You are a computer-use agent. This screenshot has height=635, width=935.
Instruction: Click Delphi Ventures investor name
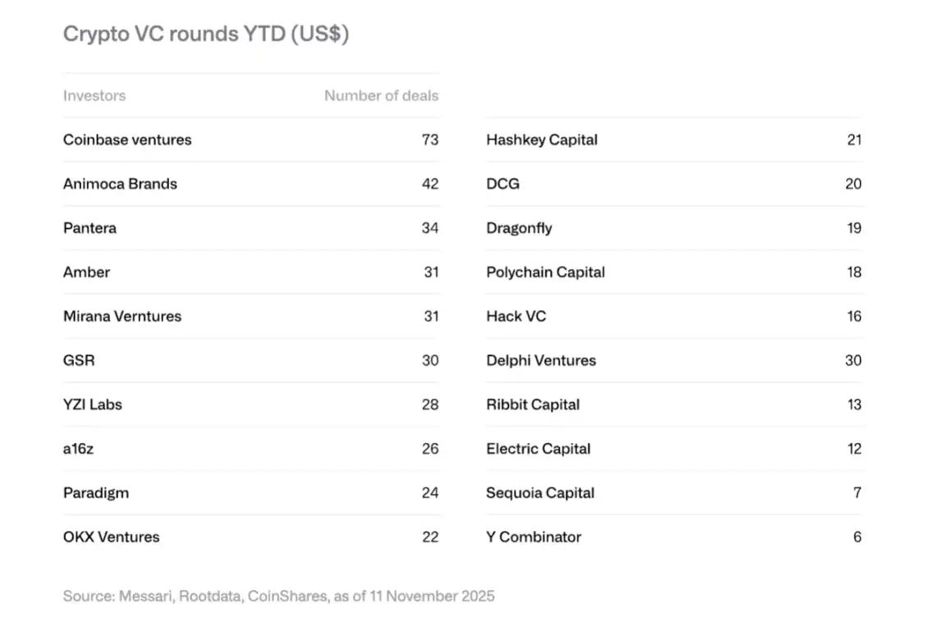pos(541,360)
